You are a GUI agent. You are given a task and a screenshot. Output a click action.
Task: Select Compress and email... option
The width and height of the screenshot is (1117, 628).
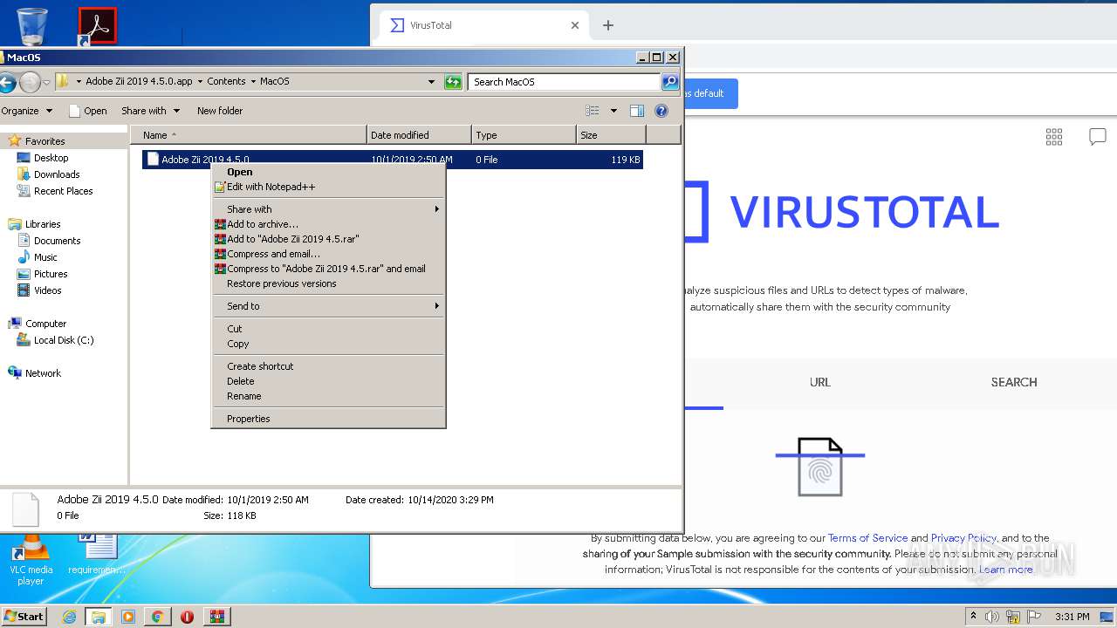[329, 254]
